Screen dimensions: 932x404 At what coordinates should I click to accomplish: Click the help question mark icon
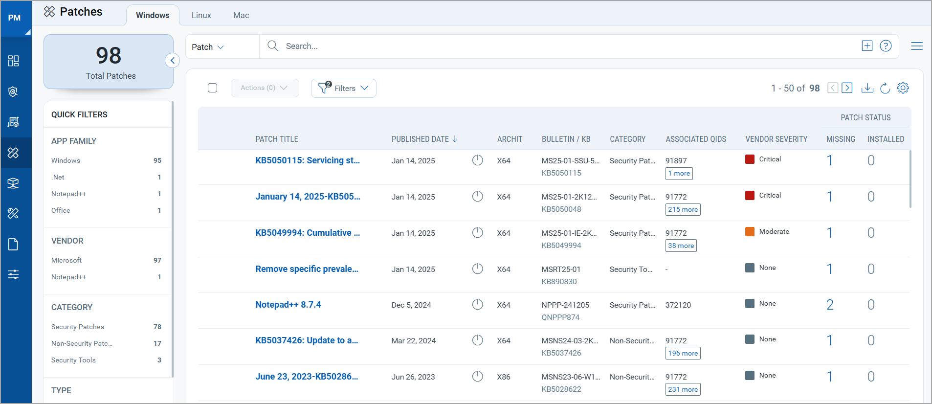coord(886,46)
